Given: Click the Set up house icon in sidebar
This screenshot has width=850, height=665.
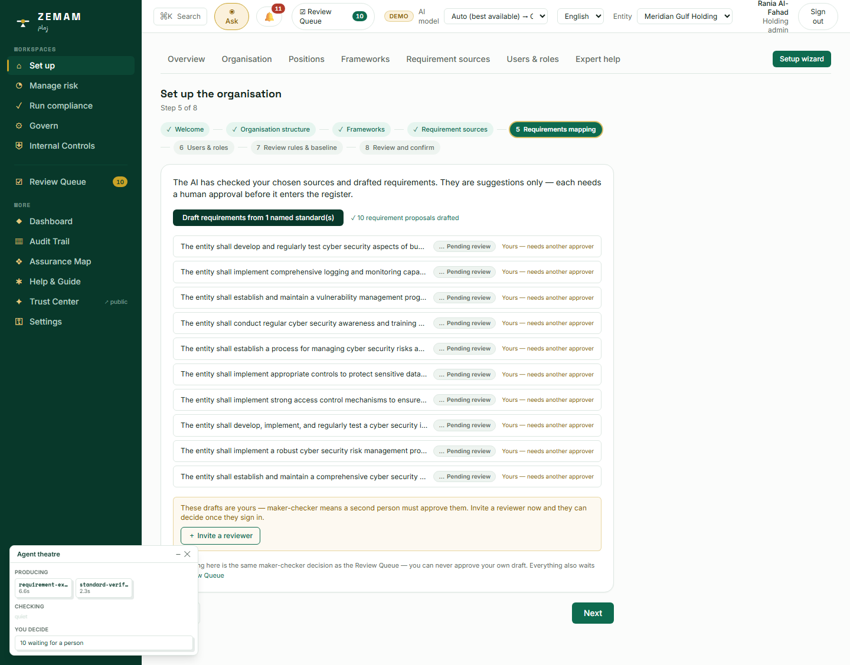Looking at the screenshot, I should coord(19,65).
